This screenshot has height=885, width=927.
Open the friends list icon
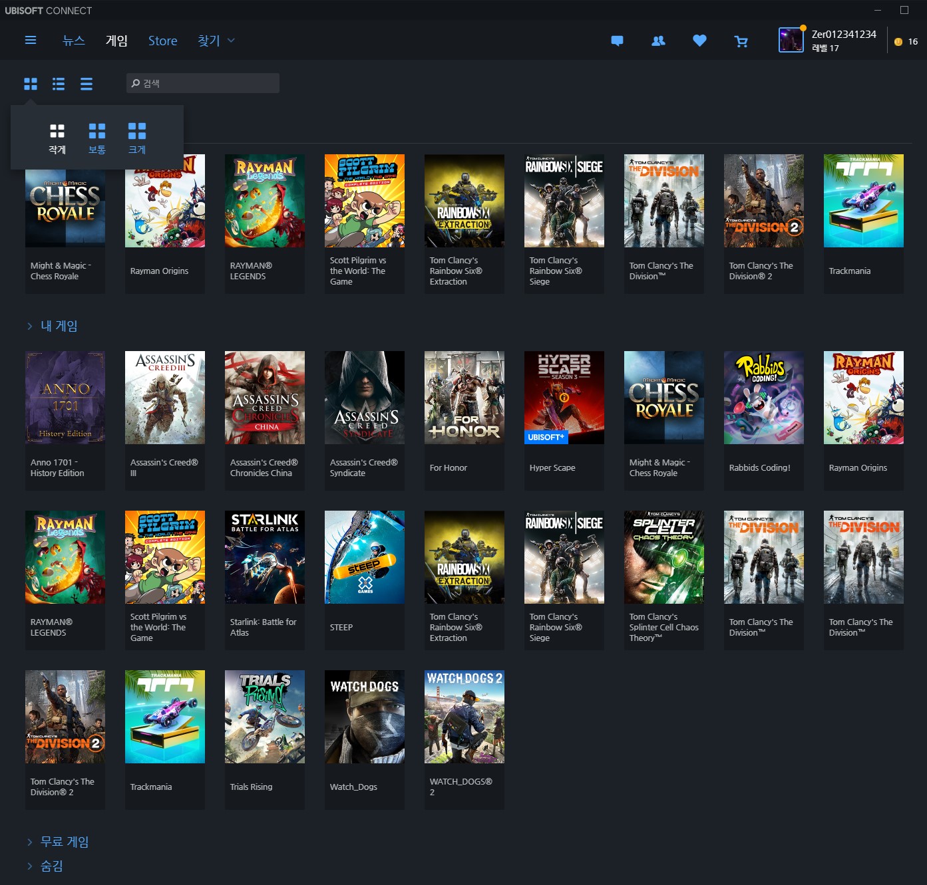658,41
